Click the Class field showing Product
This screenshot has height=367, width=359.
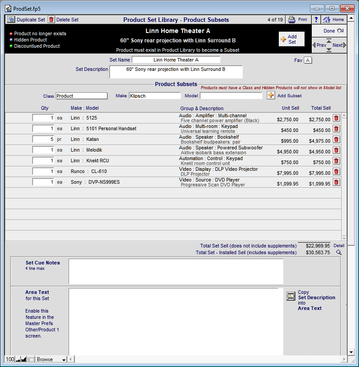pos(82,96)
